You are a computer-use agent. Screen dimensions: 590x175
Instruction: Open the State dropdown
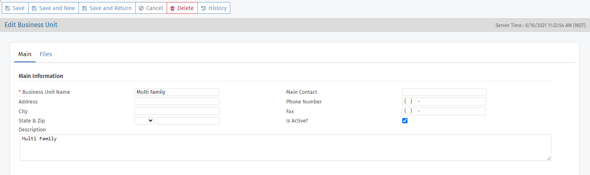[144, 121]
